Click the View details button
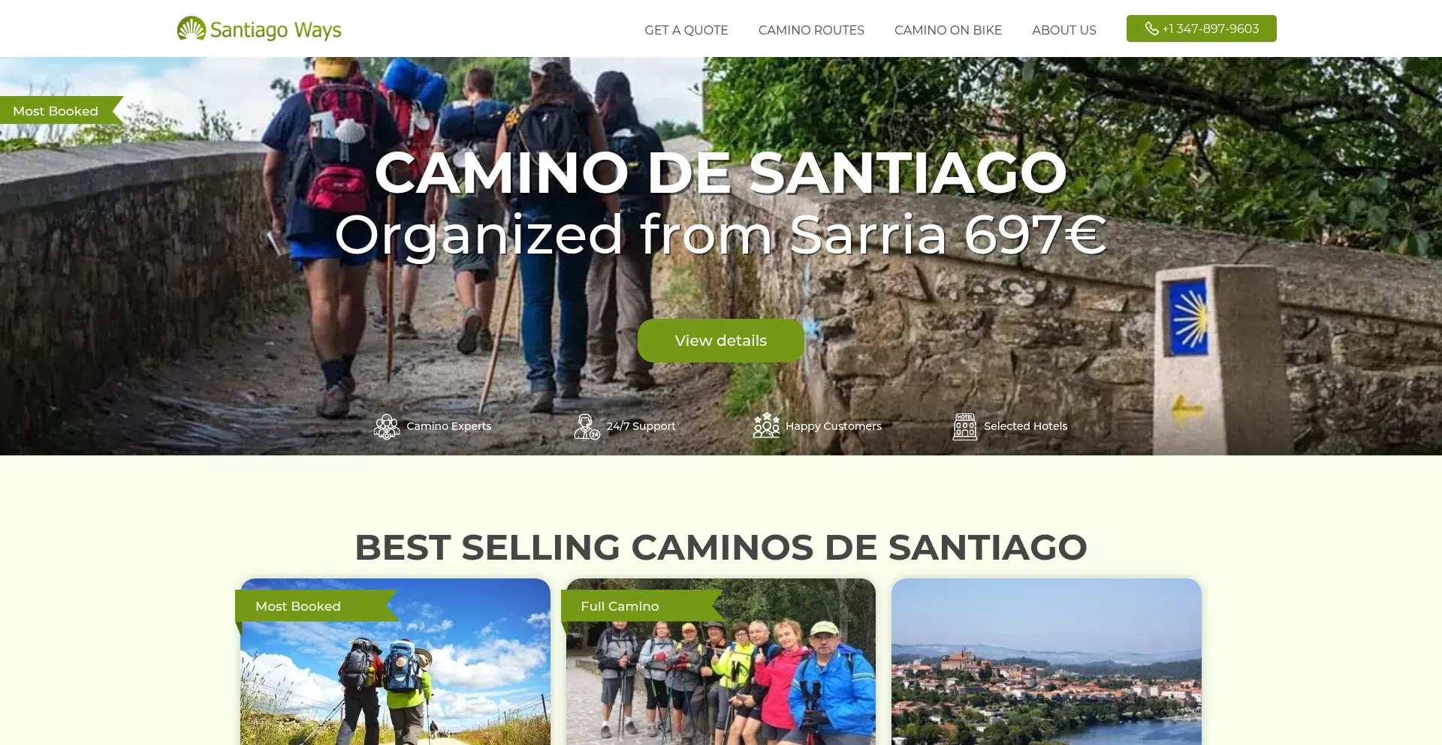This screenshot has height=745, width=1442. click(x=721, y=341)
